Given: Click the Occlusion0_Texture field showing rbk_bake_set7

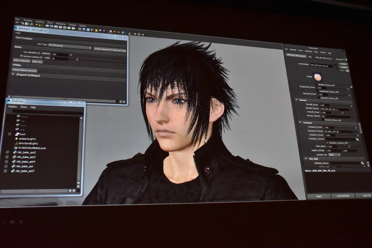Looking at the screenshot, I should pos(339,131).
